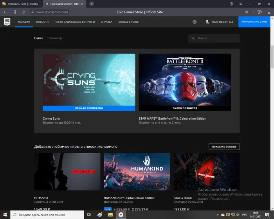
Task: Open the browser hamburger menu
Action: [x=241, y=4]
